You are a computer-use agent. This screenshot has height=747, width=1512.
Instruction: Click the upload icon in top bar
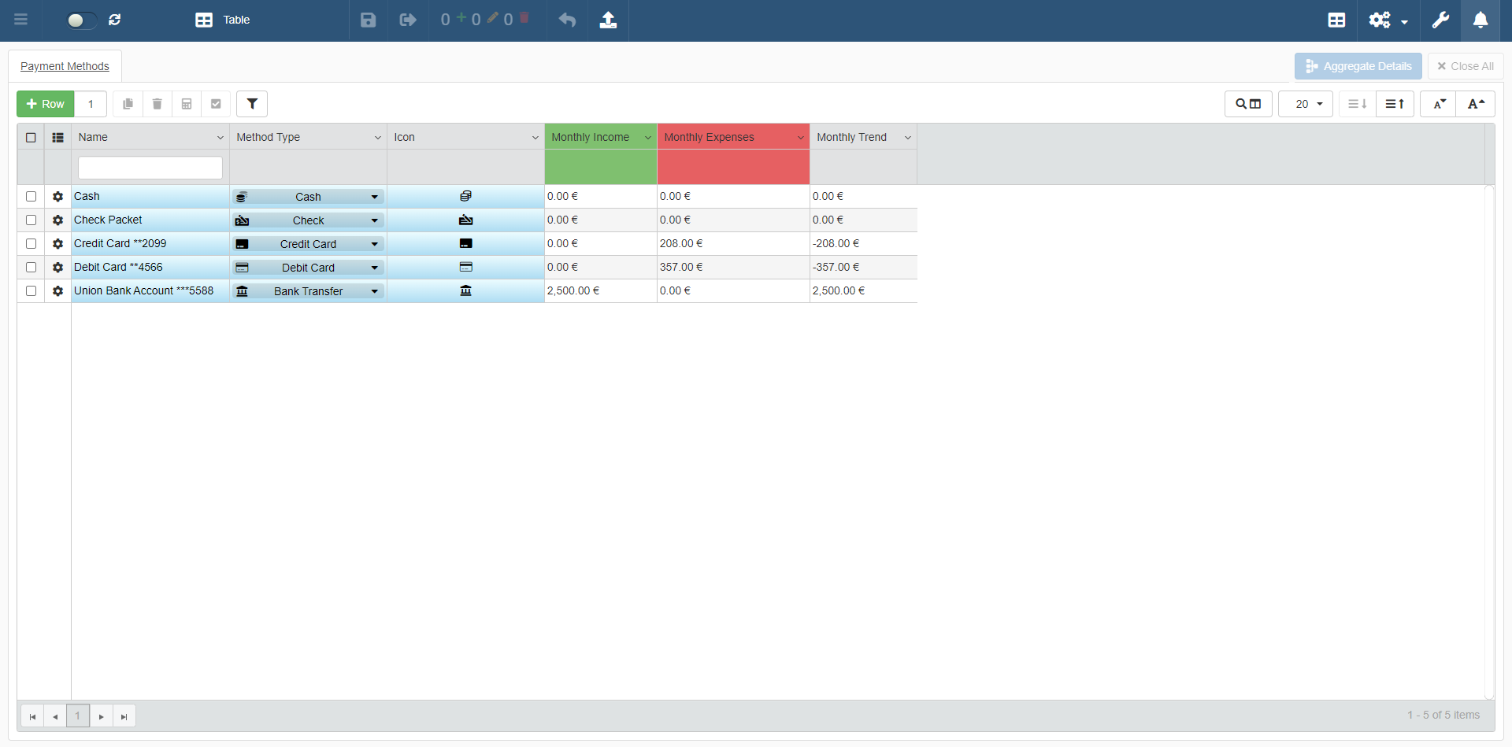[x=608, y=20]
